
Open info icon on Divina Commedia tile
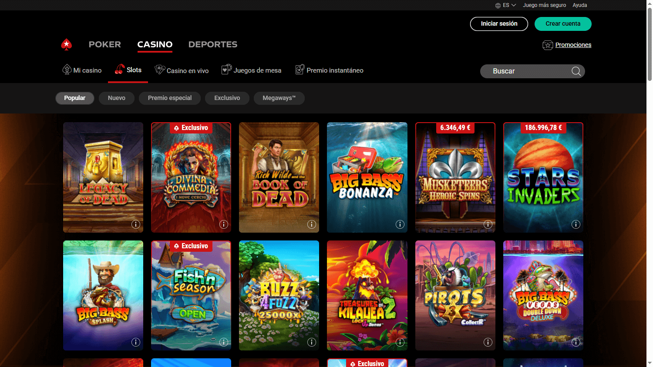(x=224, y=224)
